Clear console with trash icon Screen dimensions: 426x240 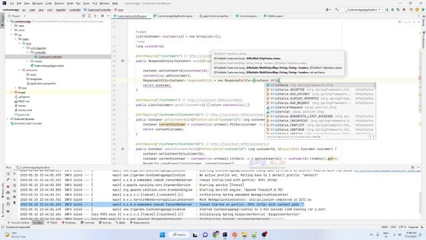[15, 203]
